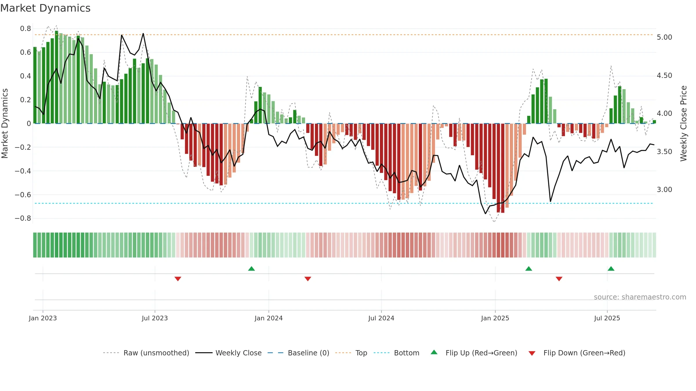Click the 5.00 price axis tick
696x391 pixels.
click(664, 37)
